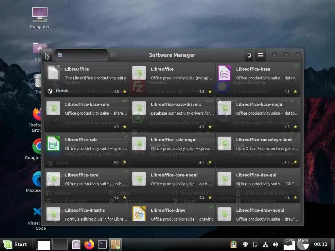335x251 pixels.
Task: Open the purple Libreoffice-base database icon
Action: point(224,73)
